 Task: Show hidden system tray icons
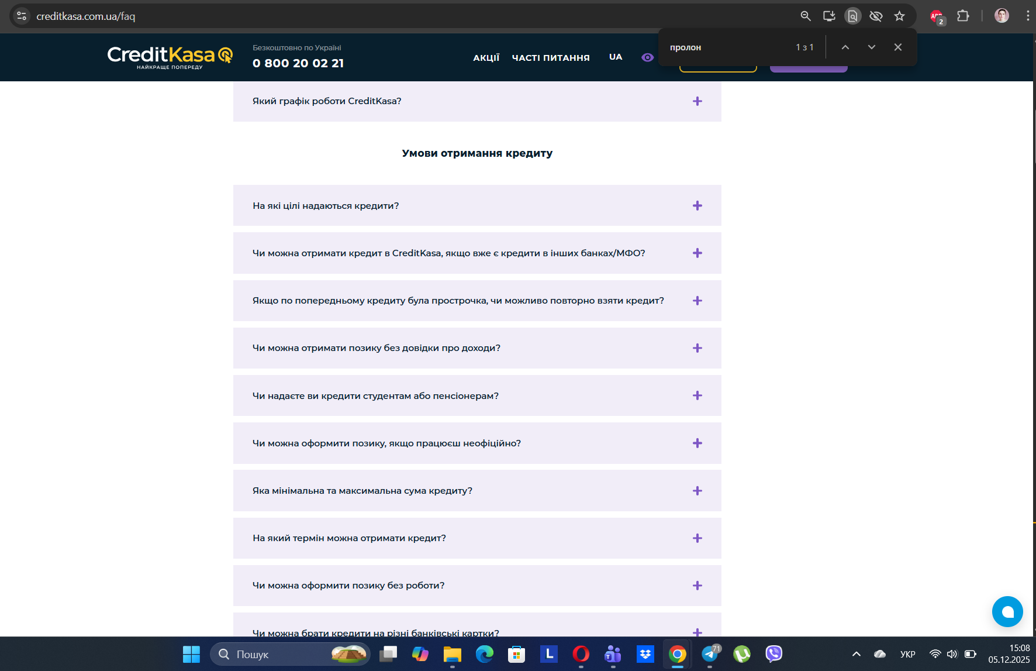click(x=857, y=654)
